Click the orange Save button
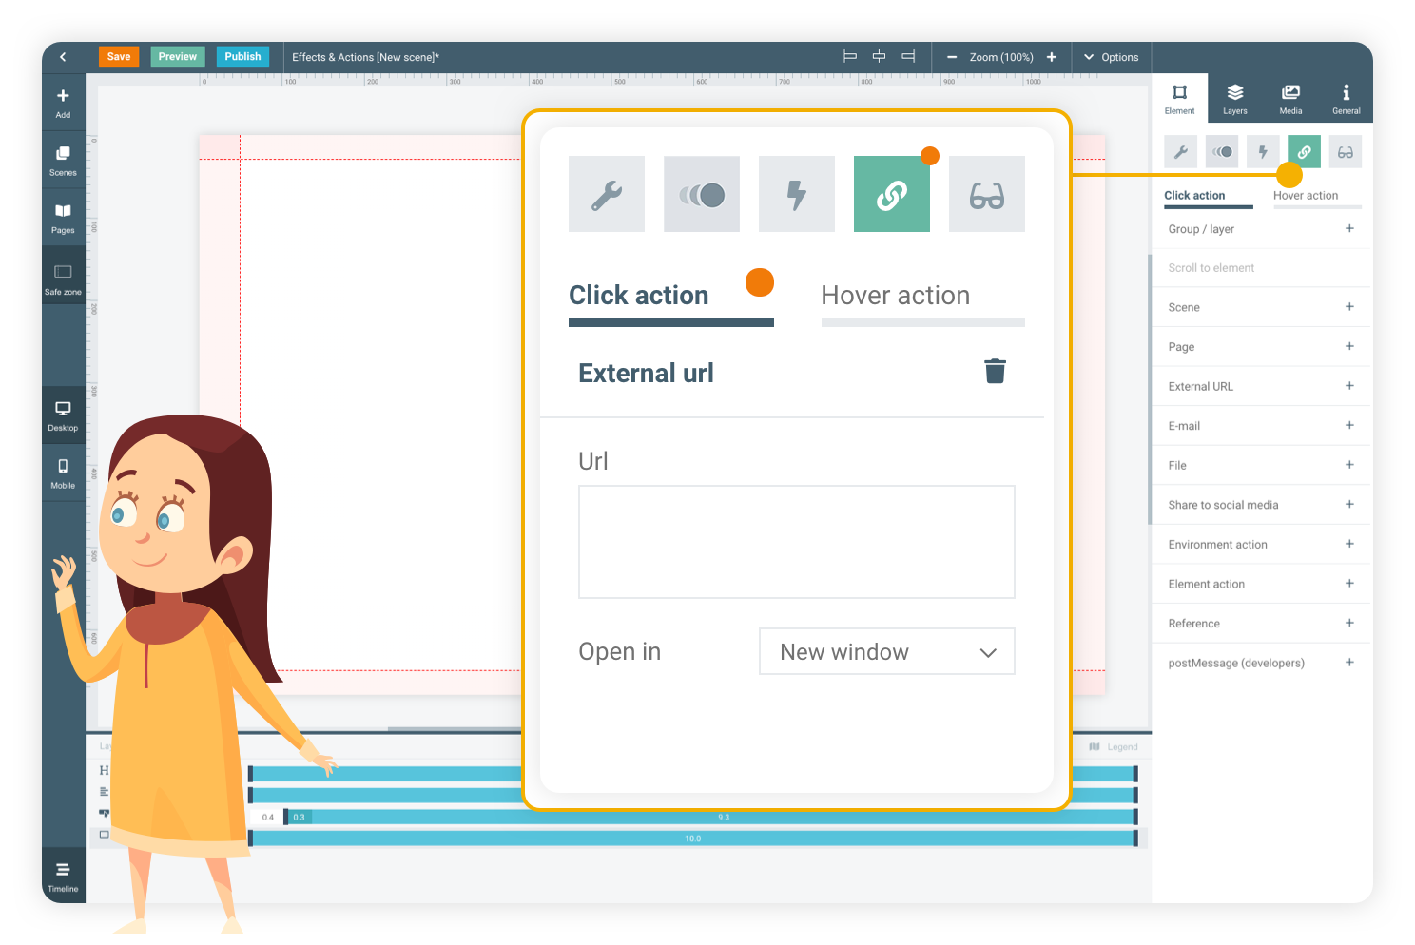Viewport: 1415px width, 945px height. click(119, 57)
